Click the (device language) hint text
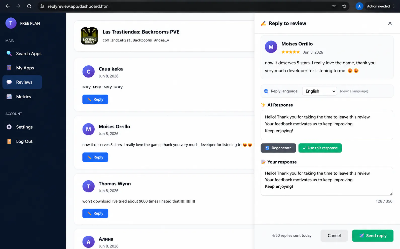Screen dimensions: 400x249 coord(354,91)
